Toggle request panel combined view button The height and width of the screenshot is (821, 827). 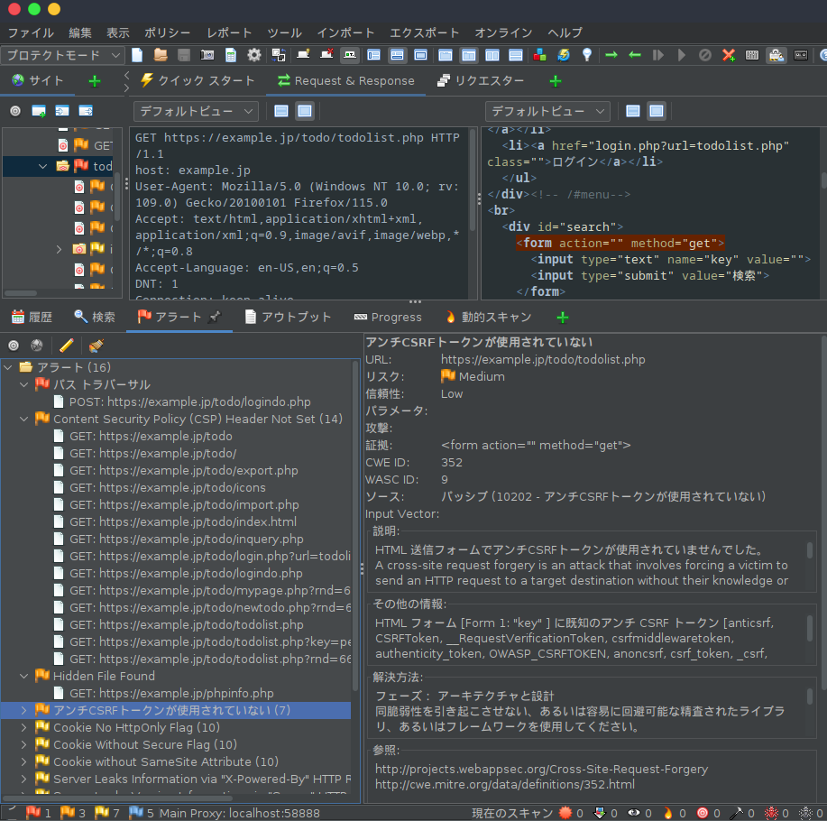click(305, 111)
